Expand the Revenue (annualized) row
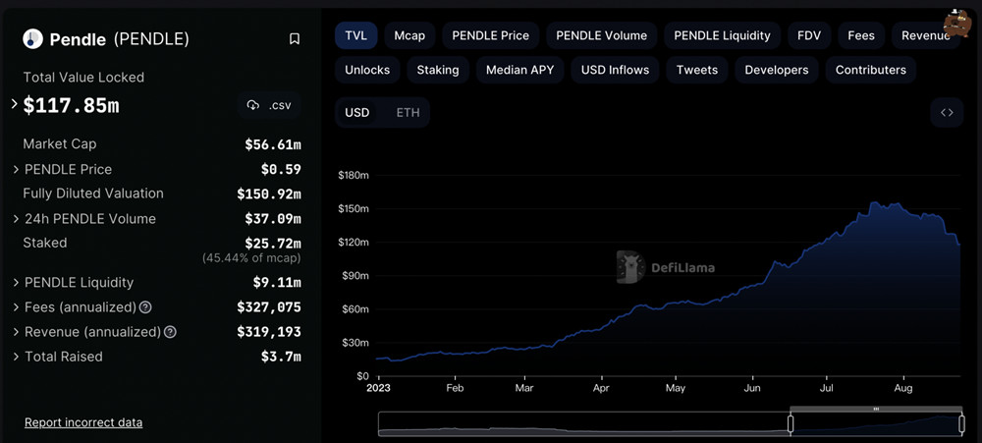The width and height of the screenshot is (982, 443). pyautogui.click(x=16, y=332)
